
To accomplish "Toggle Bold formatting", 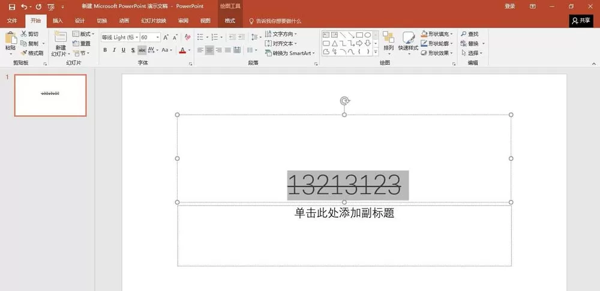I will tap(105, 50).
